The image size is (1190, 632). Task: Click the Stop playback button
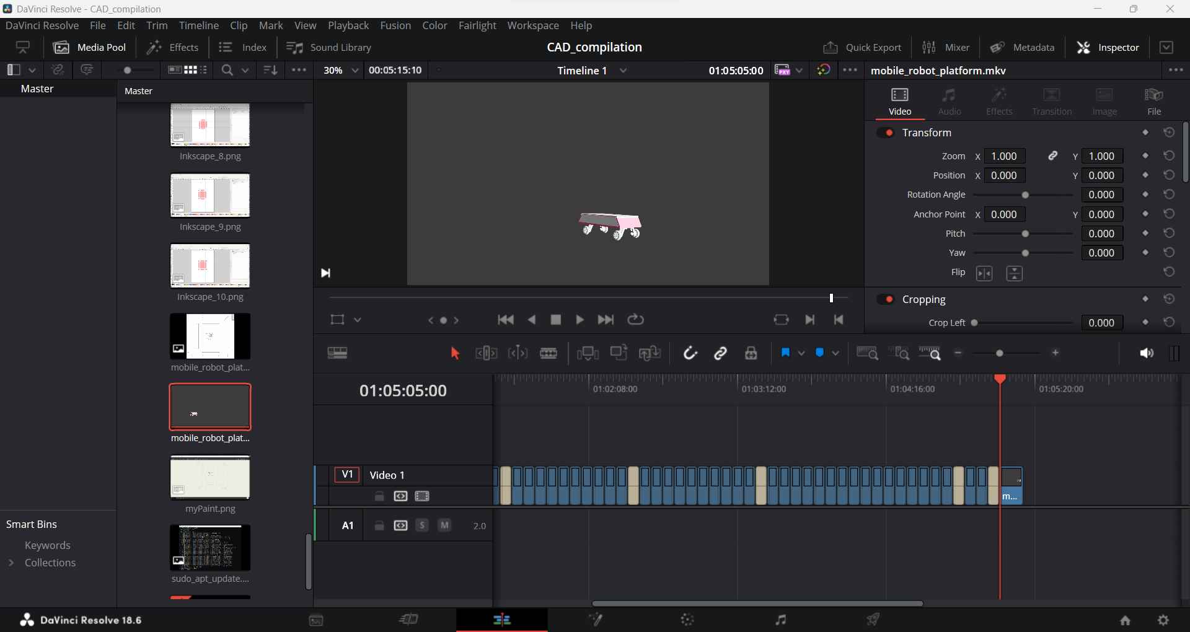pyautogui.click(x=556, y=320)
